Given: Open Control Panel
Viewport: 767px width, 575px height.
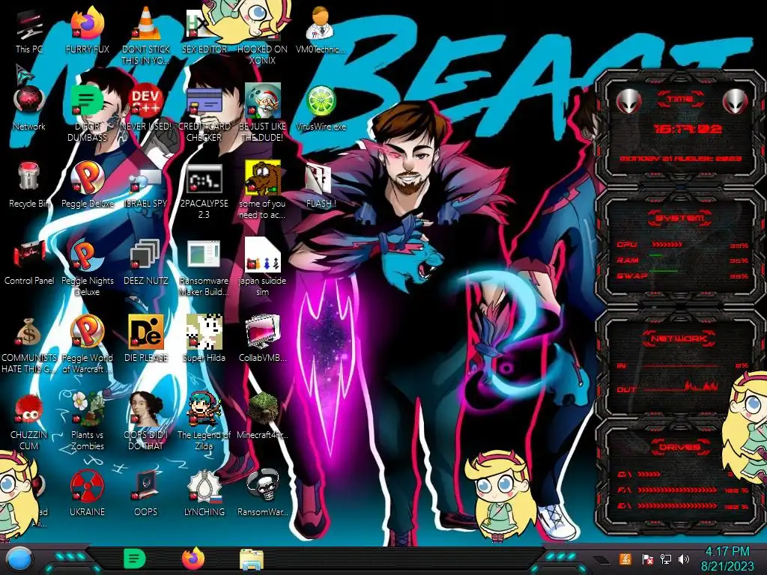Looking at the screenshot, I should tap(29, 262).
